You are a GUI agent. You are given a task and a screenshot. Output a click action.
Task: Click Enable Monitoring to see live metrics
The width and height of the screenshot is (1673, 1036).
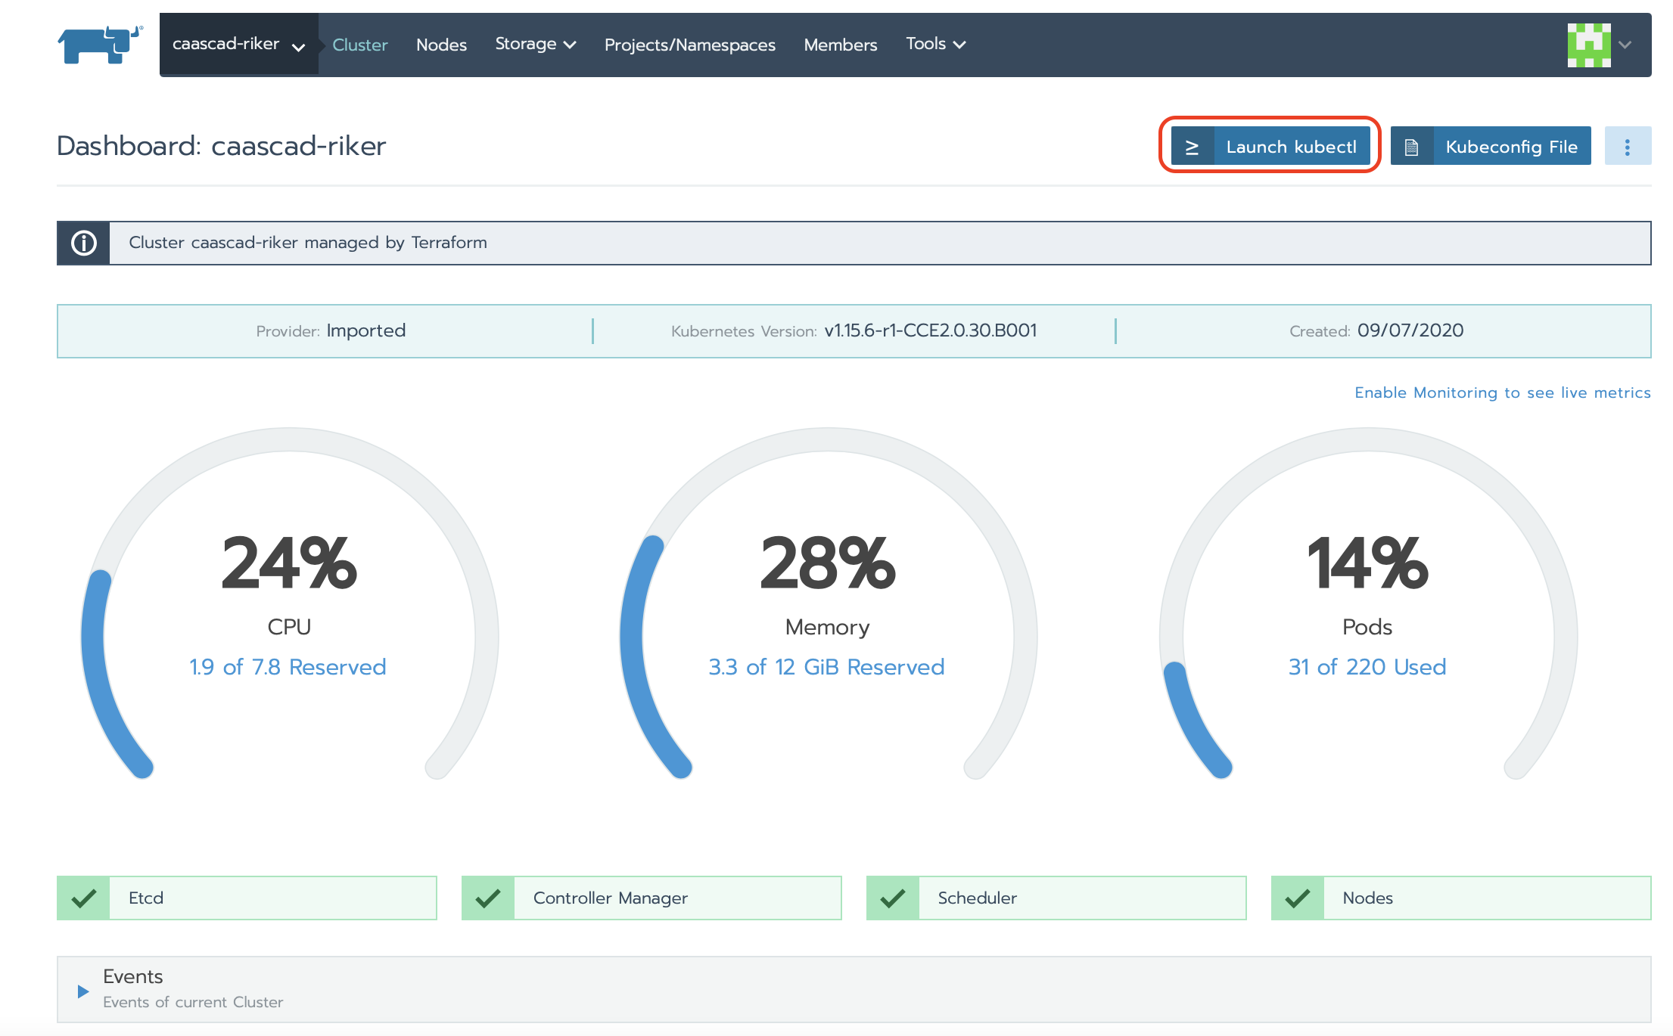[x=1502, y=392]
